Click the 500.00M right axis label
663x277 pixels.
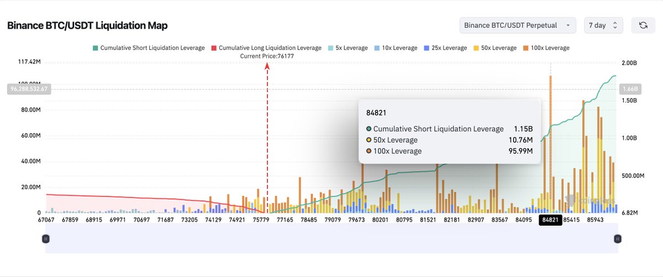[632, 175]
